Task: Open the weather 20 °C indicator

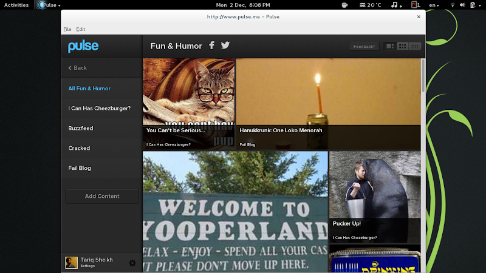Action: 370,5
